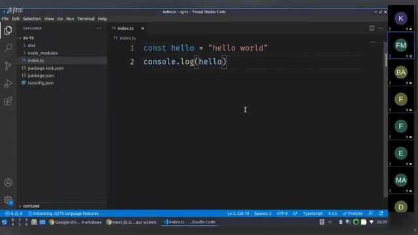Select language mode TypeScript
The width and height of the screenshot is (418, 235).
(x=313, y=213)
